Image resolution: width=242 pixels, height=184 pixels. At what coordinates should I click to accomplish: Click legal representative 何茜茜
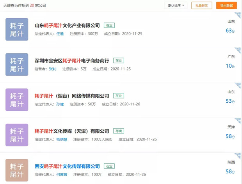(62, 175)
